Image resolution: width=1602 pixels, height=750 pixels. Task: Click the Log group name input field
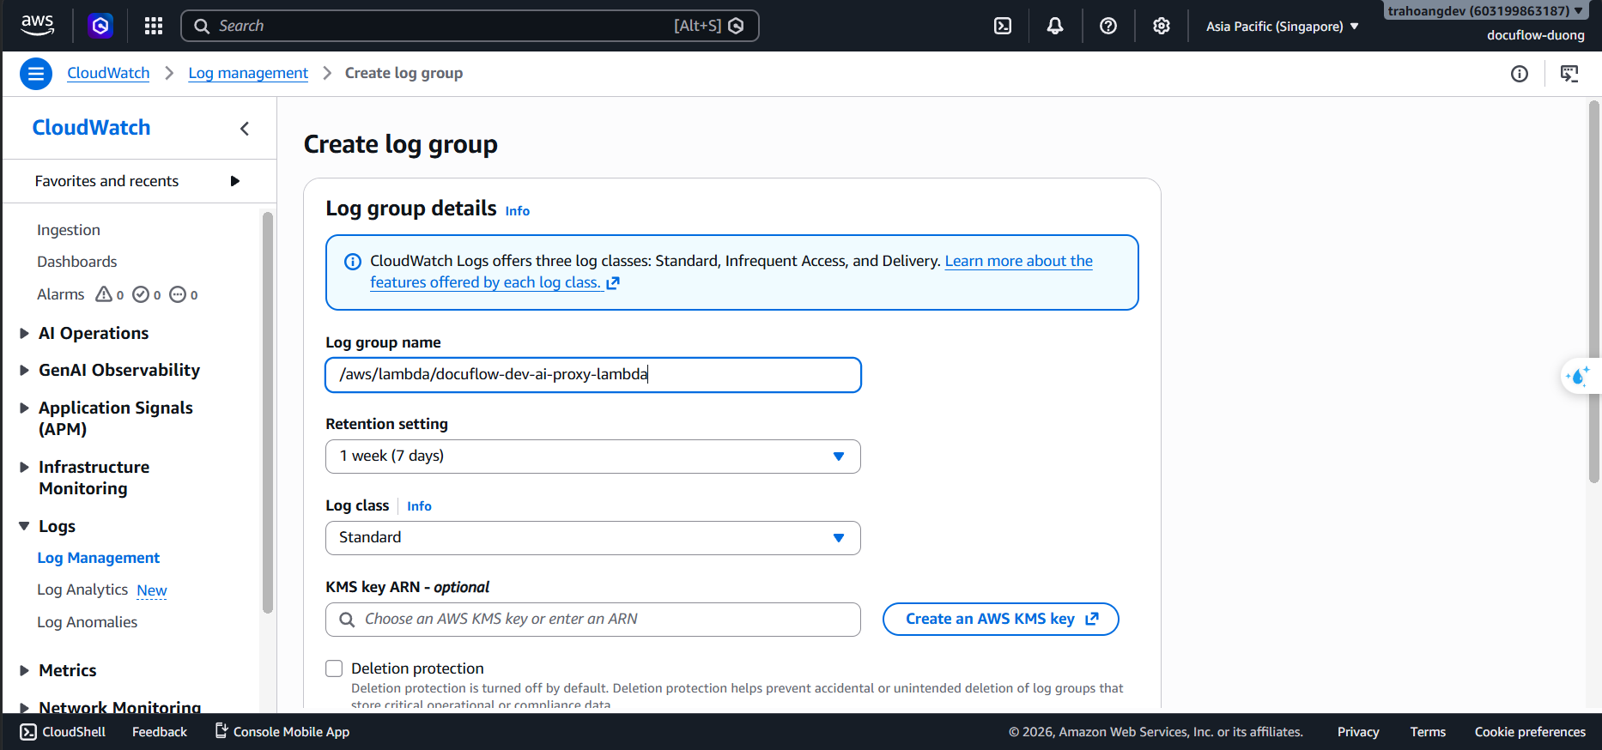593,375
